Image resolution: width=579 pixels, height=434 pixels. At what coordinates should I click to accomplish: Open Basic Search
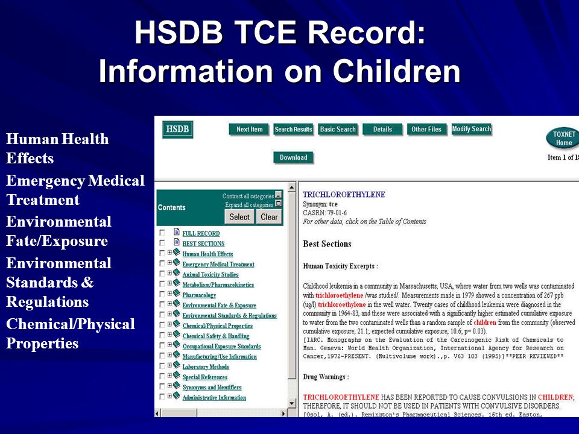pyautogui.click(x=338, y=130)
